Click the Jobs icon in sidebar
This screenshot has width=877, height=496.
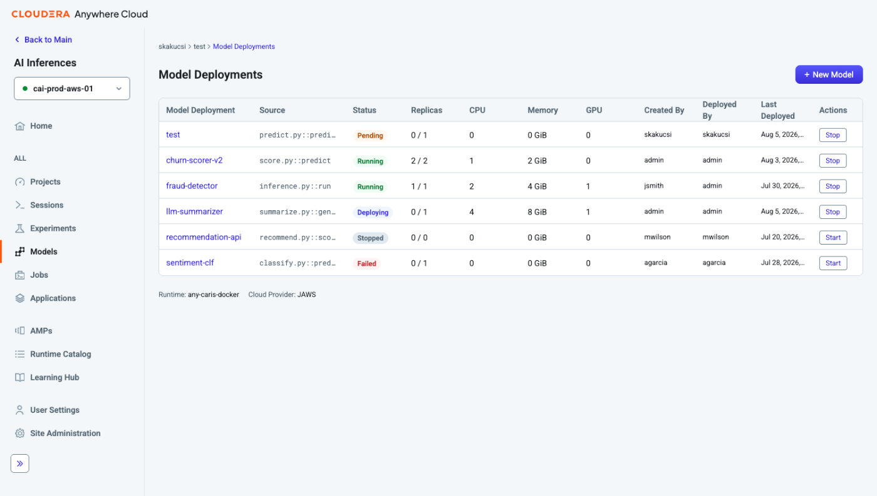click(x=19, y=275)
